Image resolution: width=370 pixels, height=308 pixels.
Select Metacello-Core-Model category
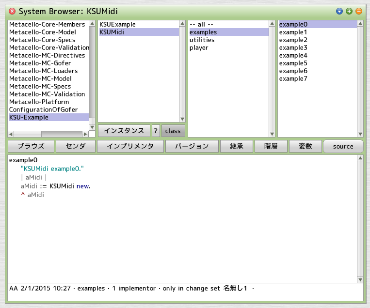pyautogui.click(x=48, y=32)
